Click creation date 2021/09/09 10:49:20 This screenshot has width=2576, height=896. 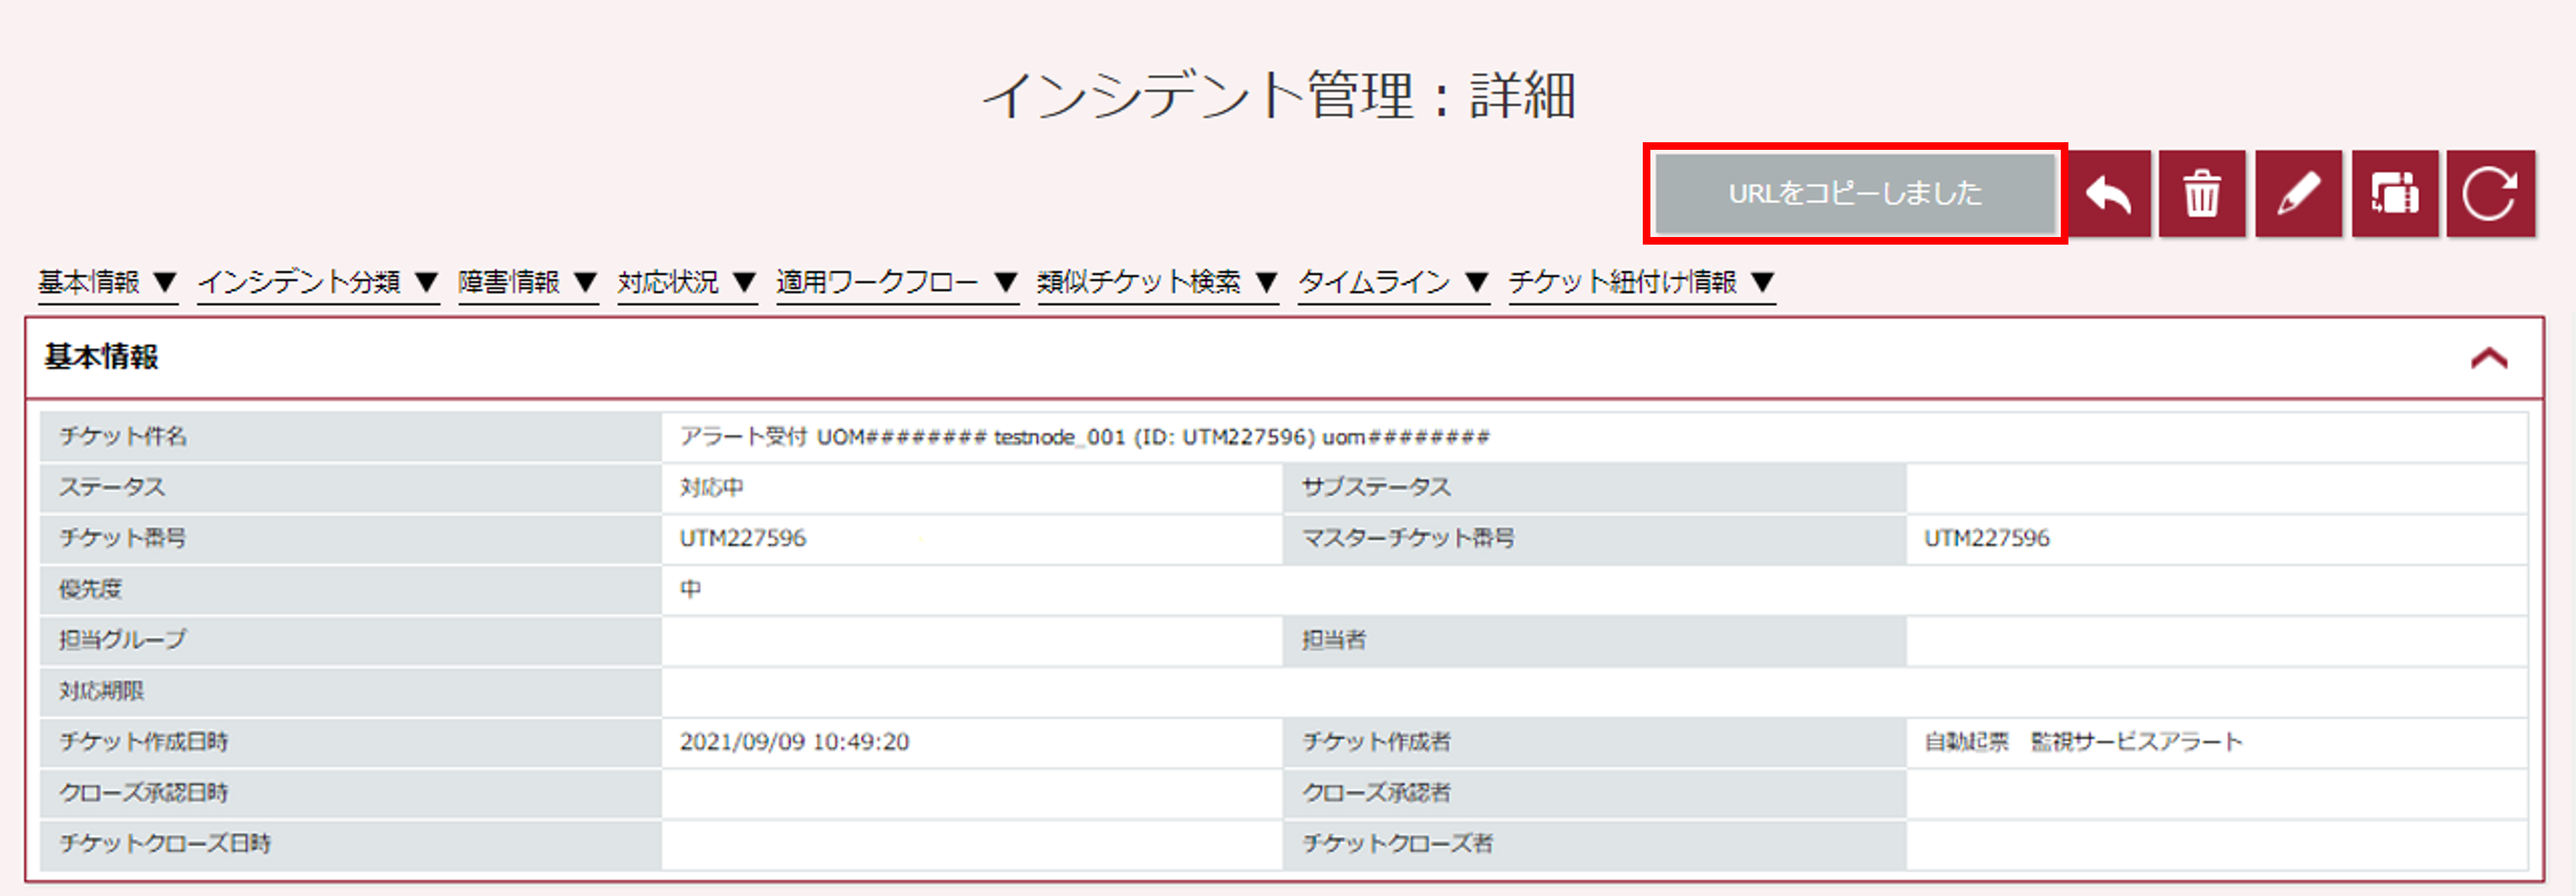(x=794, y=742)
